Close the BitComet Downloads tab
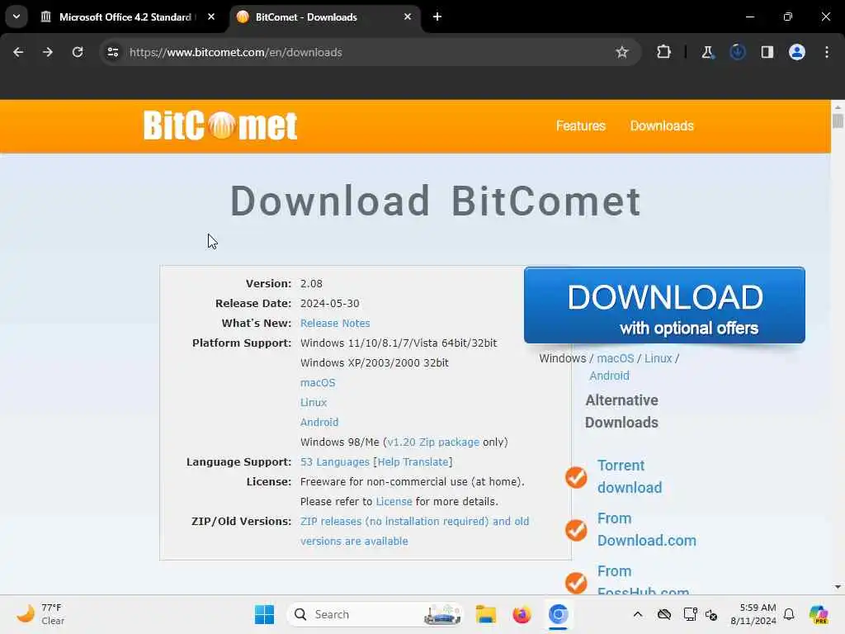Viewport: 845px width, 634px height. coord(408,17)
